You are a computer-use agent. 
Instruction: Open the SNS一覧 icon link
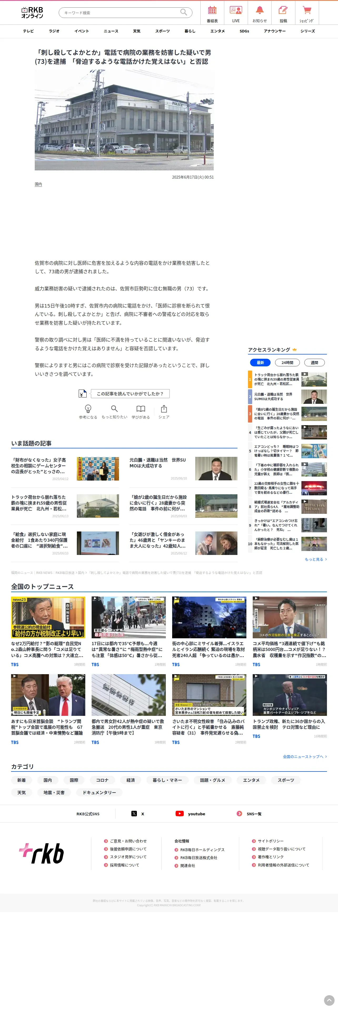click(x=239, y=813)
